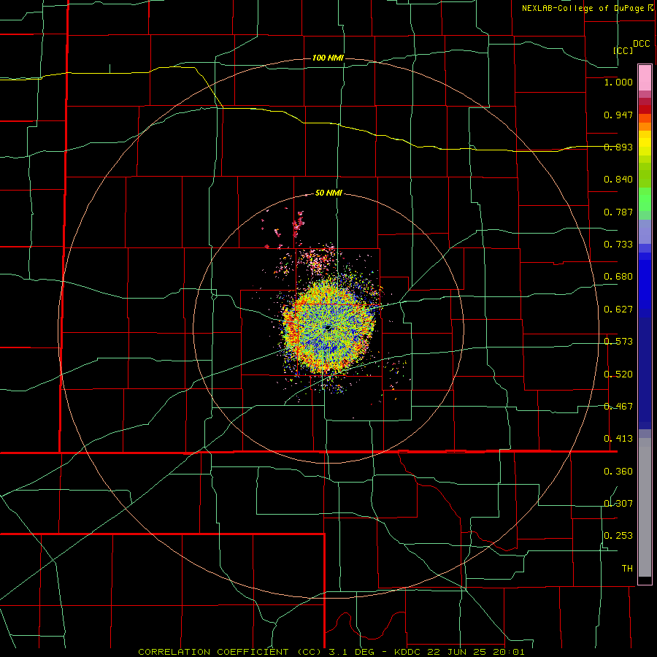Pick the light pink top color band
The width and height of the screenshot is (657, 657).
(645, 78)
